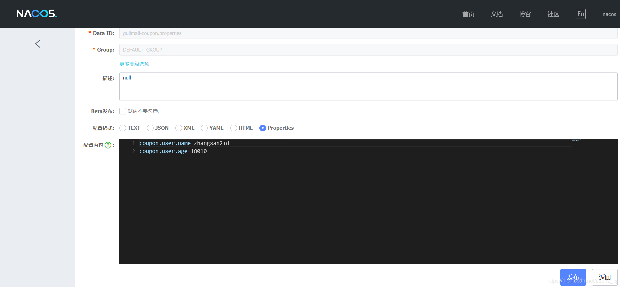The image size is (620, 287).
Task: Toggle the Beta发布 checkbox
Action: pyautogui.click(x=123, y=111)
